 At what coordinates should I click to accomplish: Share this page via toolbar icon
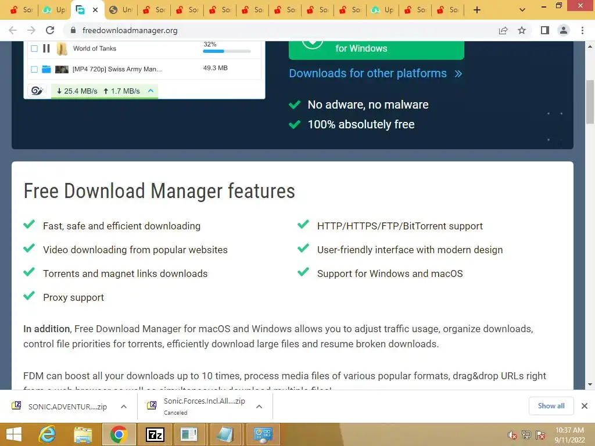(x=503, y=30)
